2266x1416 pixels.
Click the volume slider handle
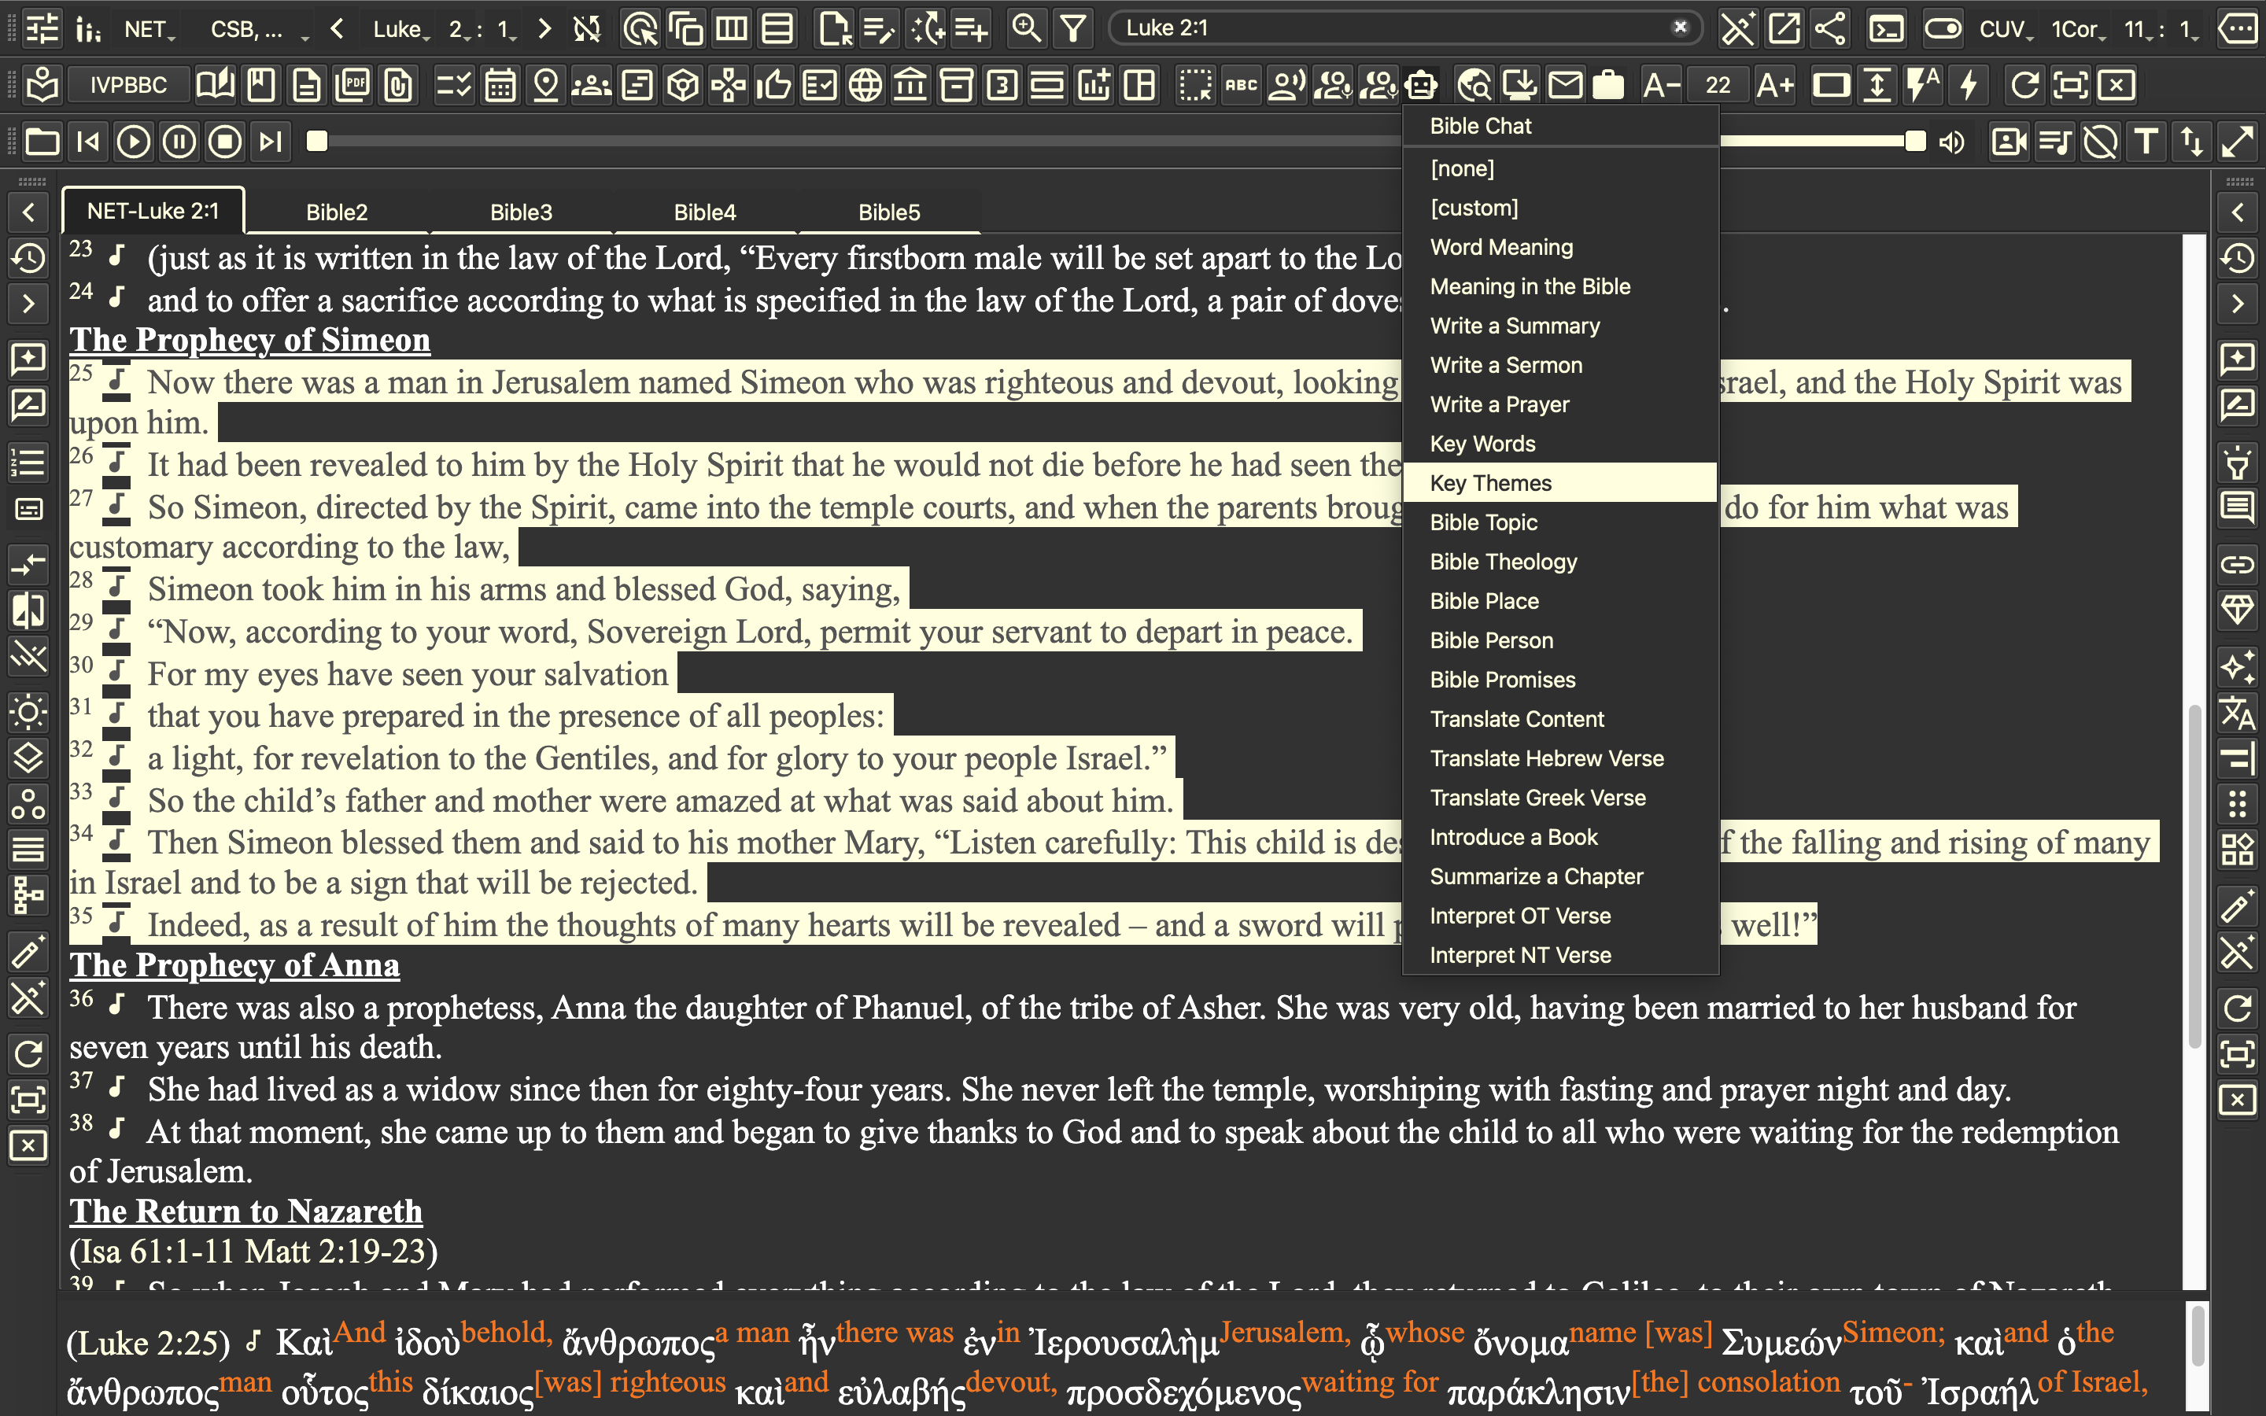[1916, 142]
